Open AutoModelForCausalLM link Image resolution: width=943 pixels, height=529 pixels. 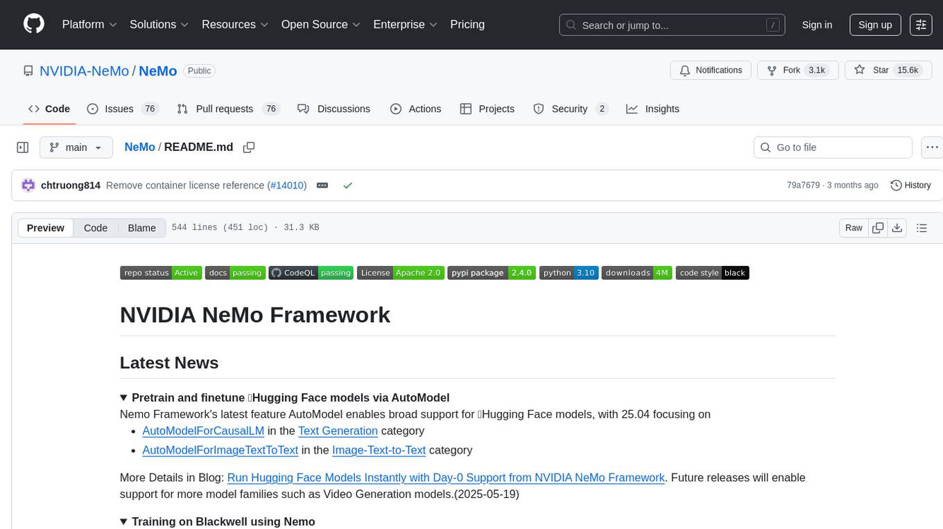[203, 431]
